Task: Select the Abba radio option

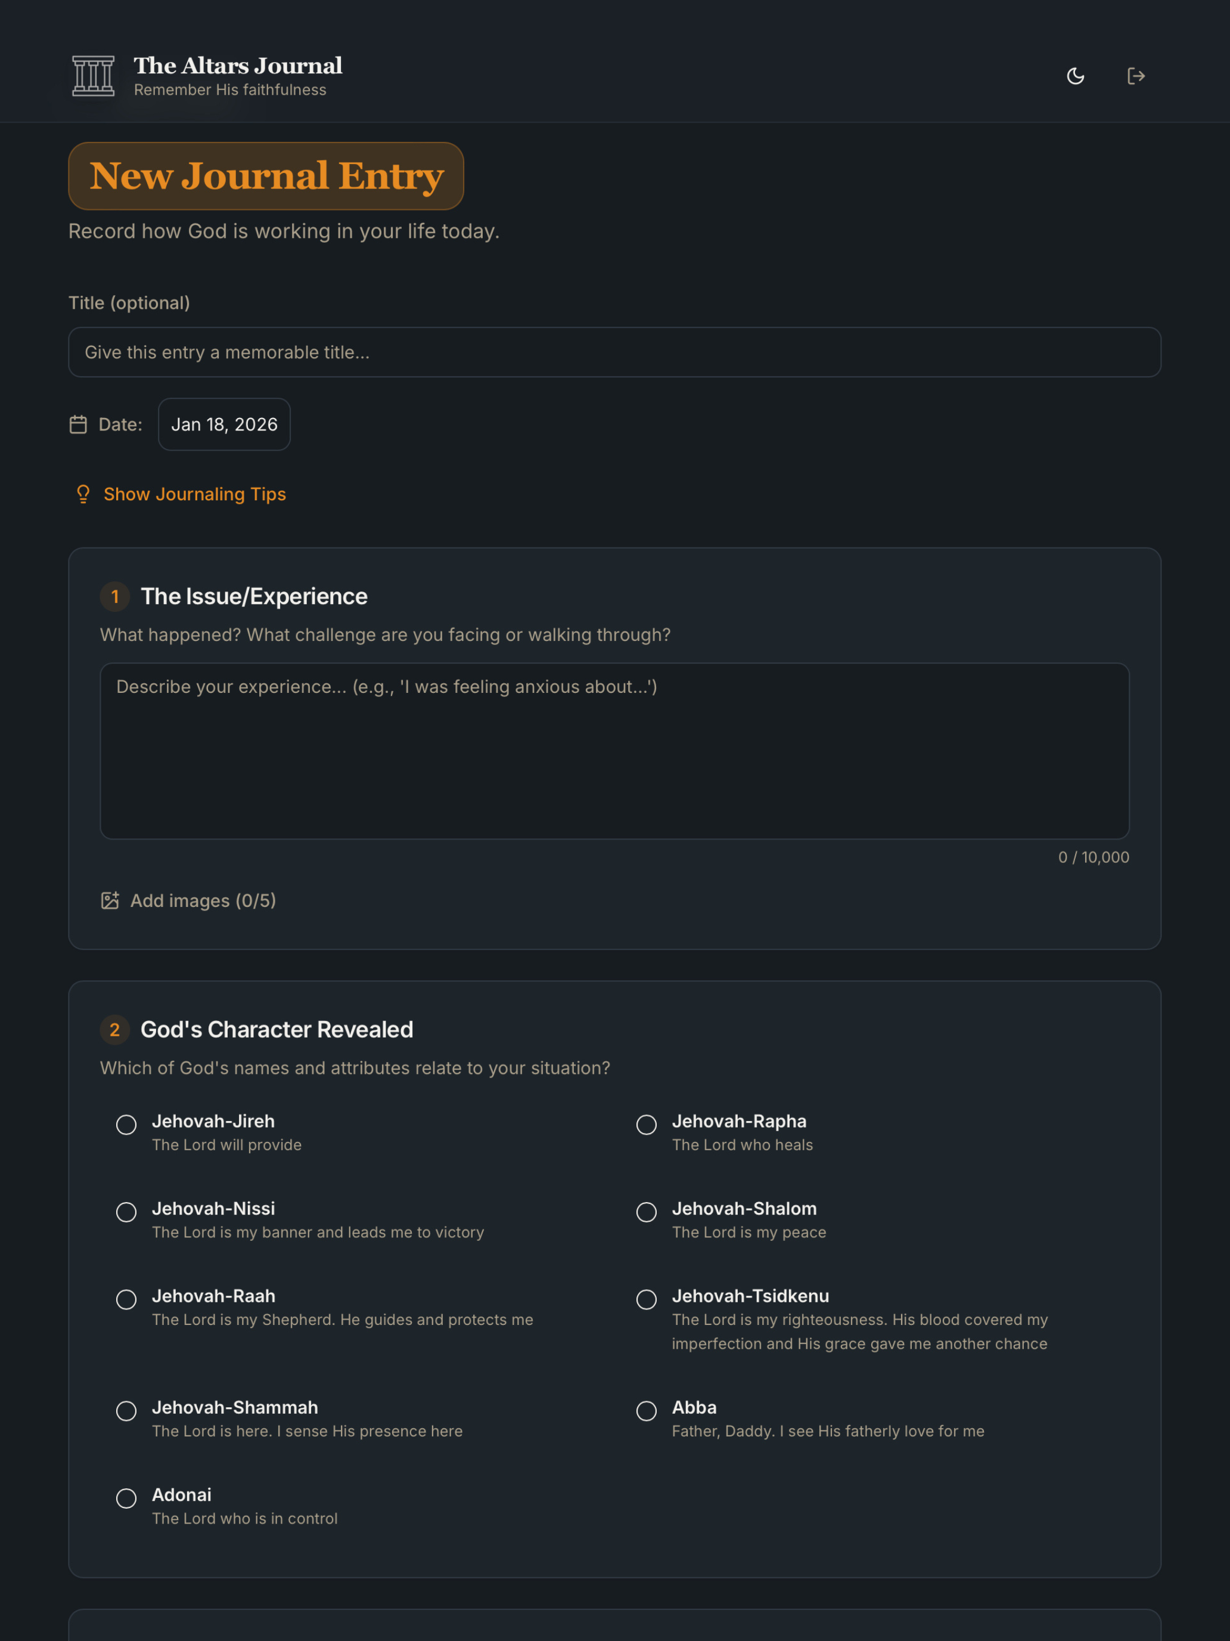Action: tap(647, 1411)
